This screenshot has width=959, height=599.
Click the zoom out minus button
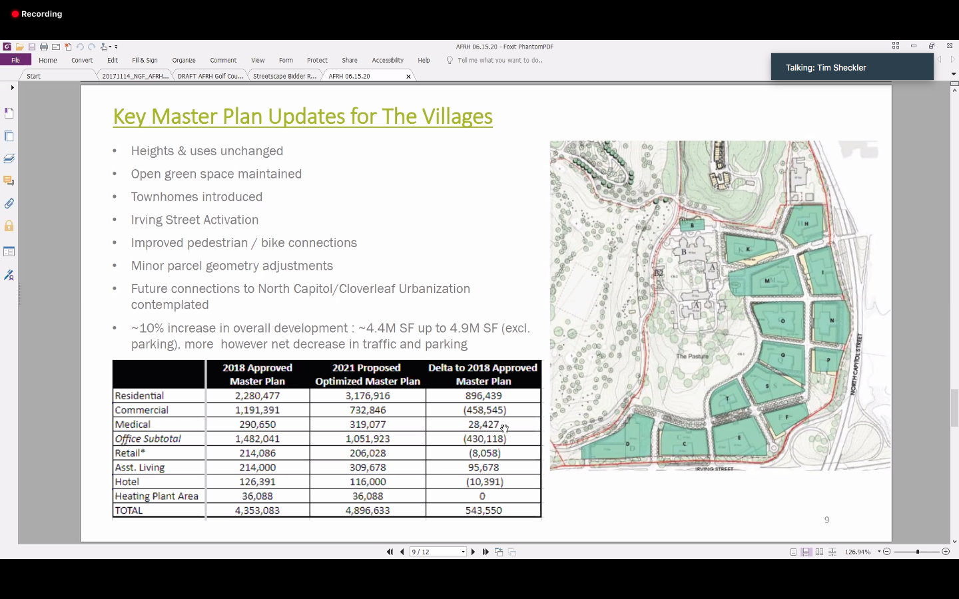click(x=886, y=552)
